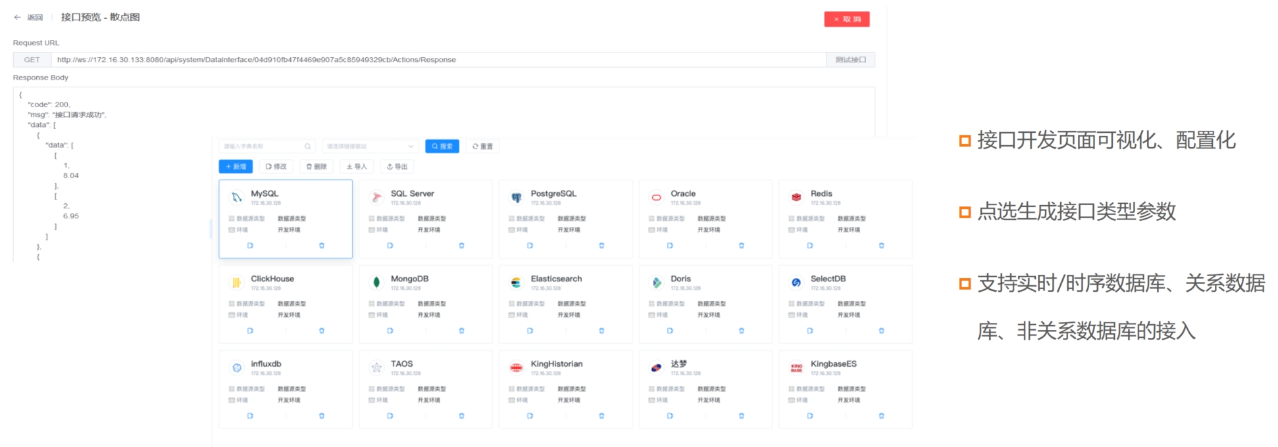Click the delete icon on ClickHouse card
This screenshot has width=1278, height=447.
(321, 331)
